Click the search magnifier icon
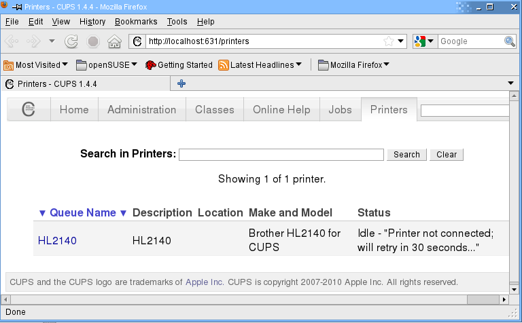The width and height of the screenshot is (522, 323). (510, 41)
